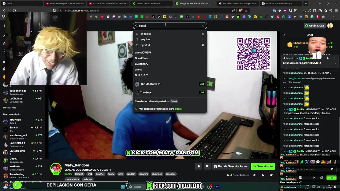Open LACOBRAAA recommended channel

23,145
